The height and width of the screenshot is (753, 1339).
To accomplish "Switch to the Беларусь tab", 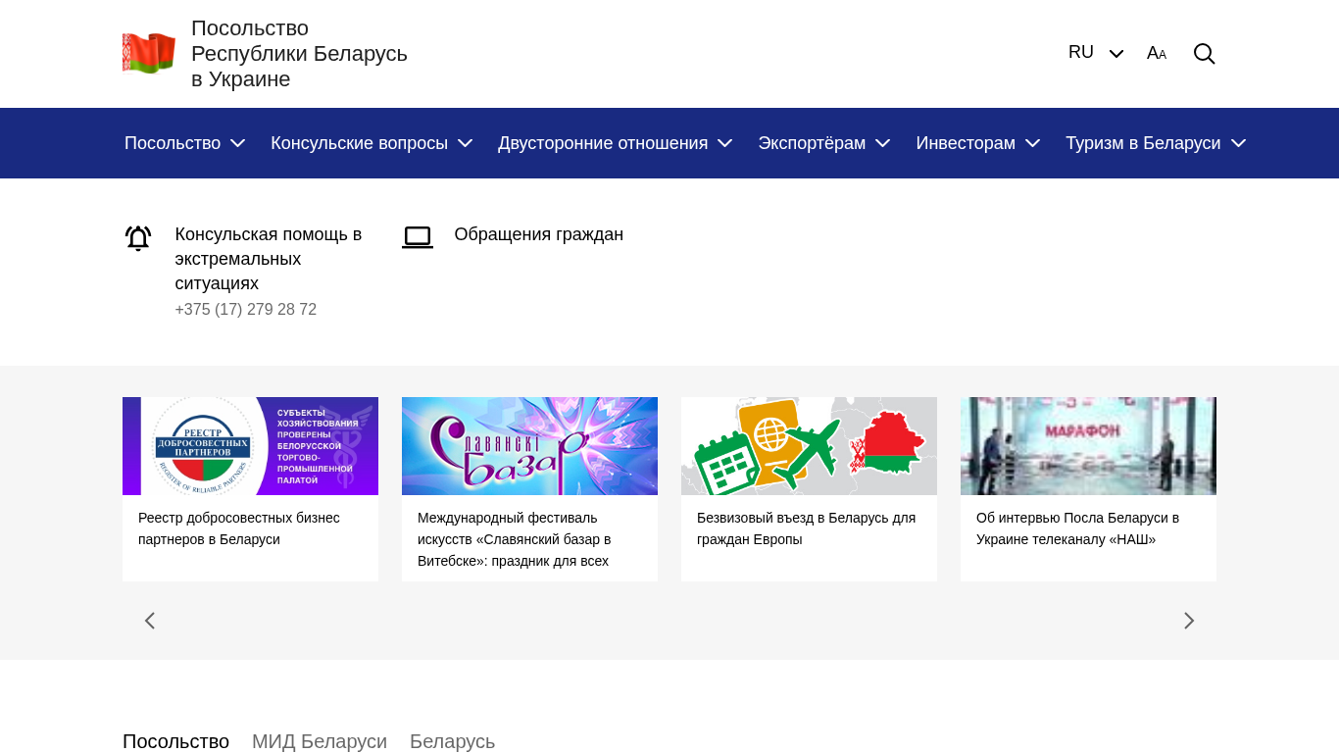I will (452, 741).
